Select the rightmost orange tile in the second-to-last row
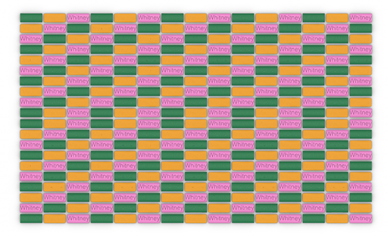Image resolution: width=388 pixels, height=236 pixels. tap(360, 208)
